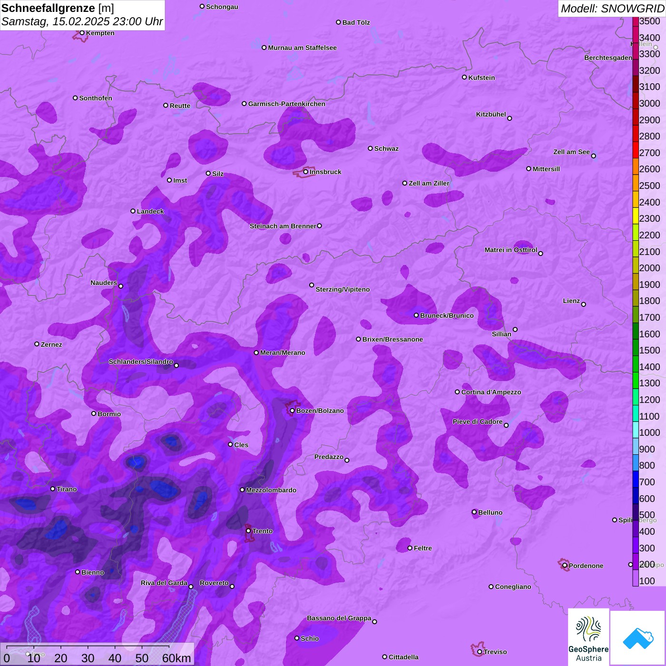The height and width of the screenshot is (666, 666).
Task: Click the Feltre location dot
Action: click(x=410, y=548)
